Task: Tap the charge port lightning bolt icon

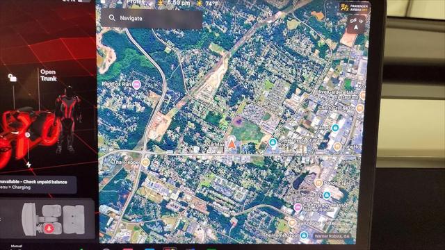Action: pyautogui.click(x=29, y=164)
